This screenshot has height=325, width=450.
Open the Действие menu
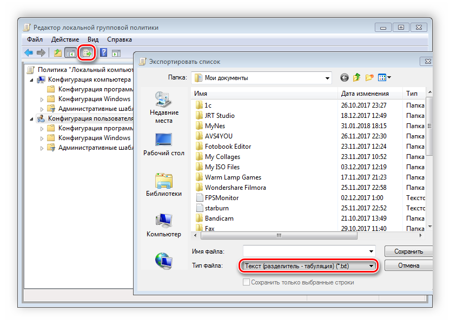pos(65,39)
